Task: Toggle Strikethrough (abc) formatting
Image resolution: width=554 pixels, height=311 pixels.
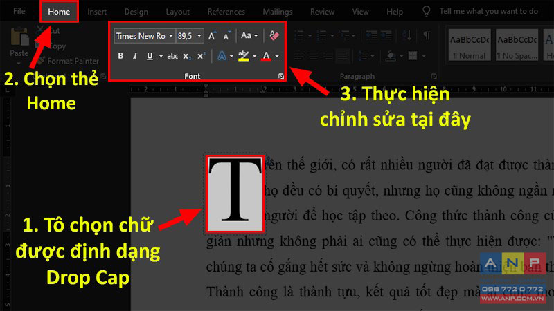Action: 172,56
